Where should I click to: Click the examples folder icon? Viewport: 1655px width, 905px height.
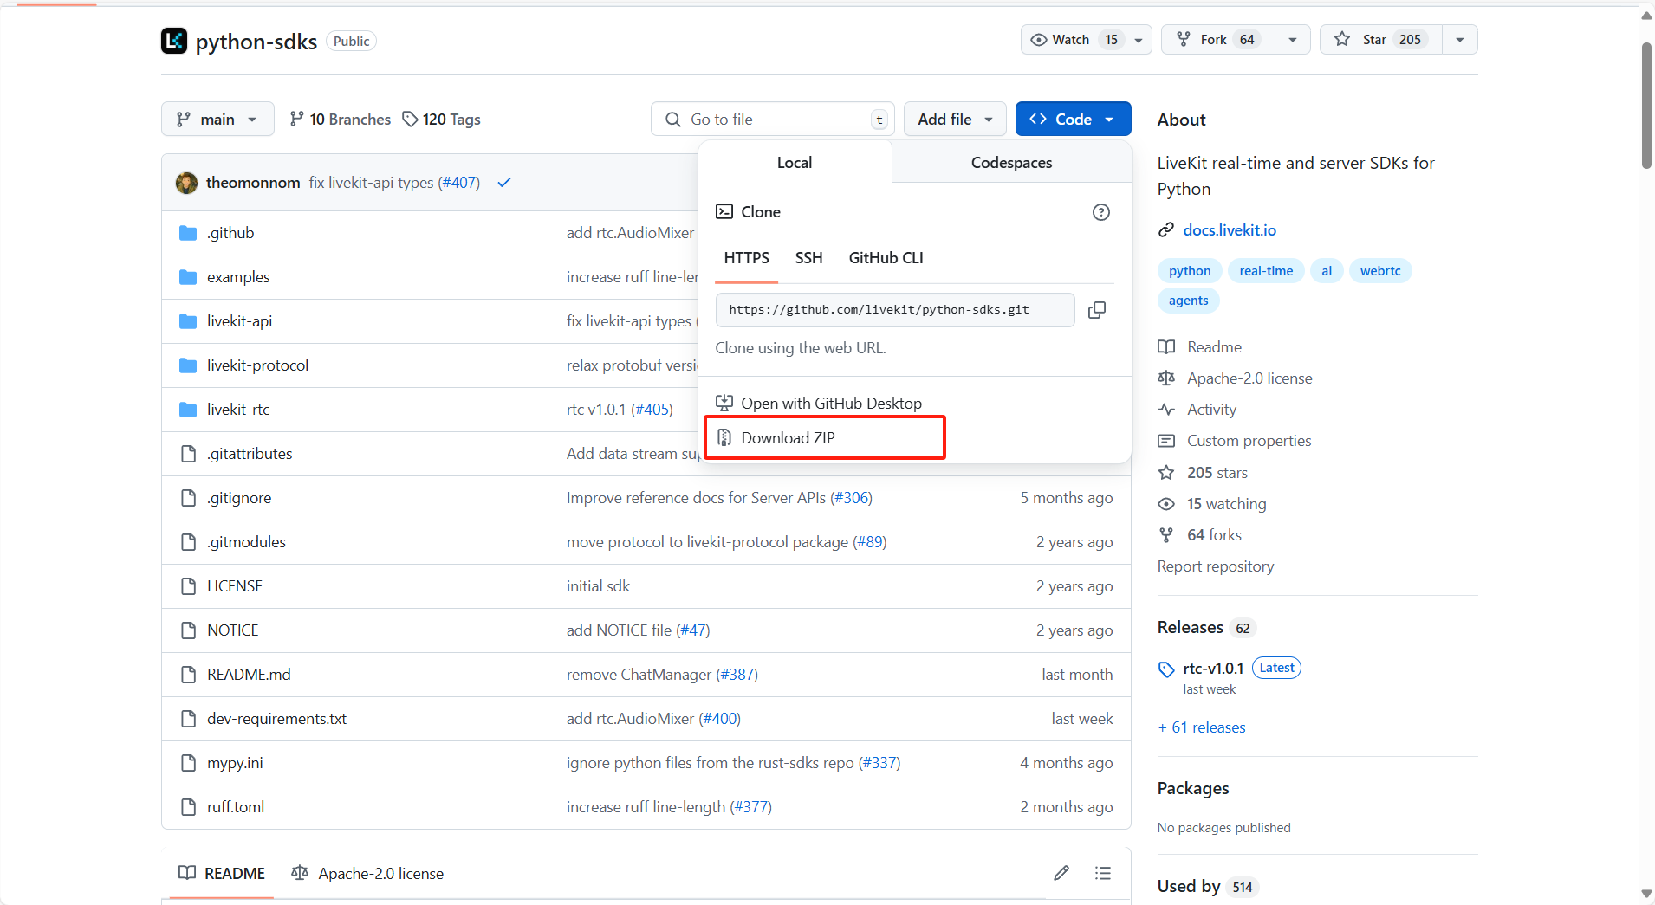pyautogui.click(x=188, y=277)
